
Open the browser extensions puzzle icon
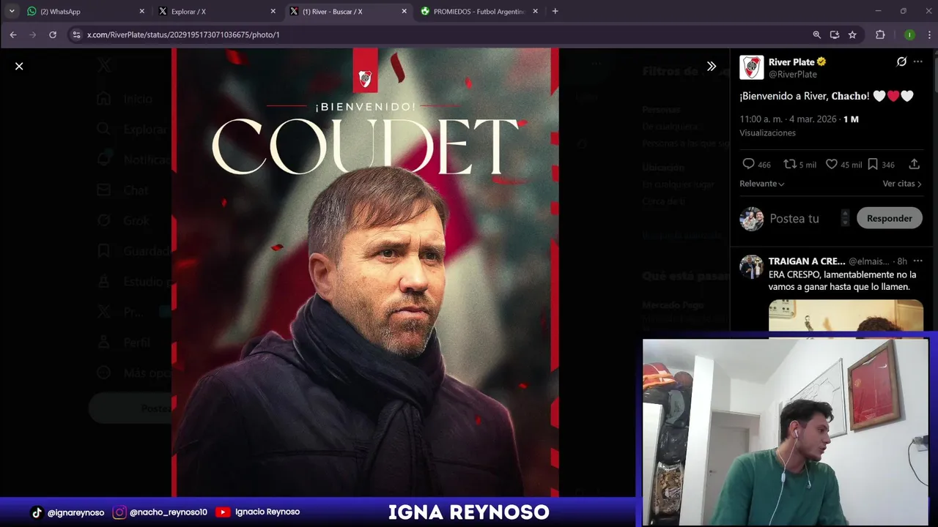(880, 34)
